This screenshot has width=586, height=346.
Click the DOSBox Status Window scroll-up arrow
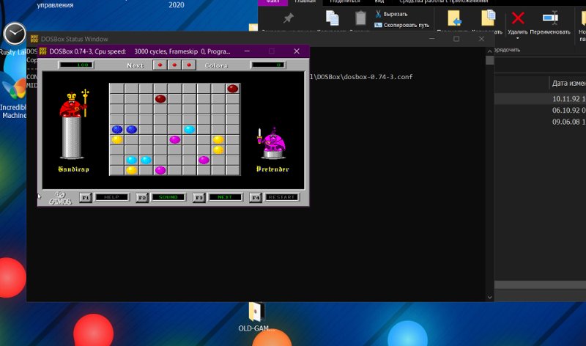[489, 51]
